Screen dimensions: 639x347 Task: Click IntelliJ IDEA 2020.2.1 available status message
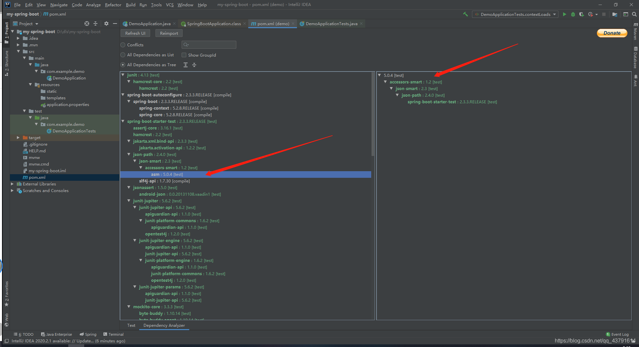68,341
